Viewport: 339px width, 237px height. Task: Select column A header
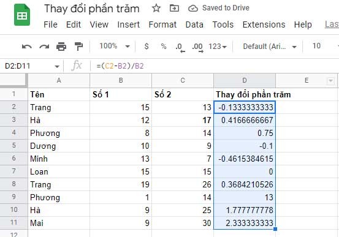59,80
